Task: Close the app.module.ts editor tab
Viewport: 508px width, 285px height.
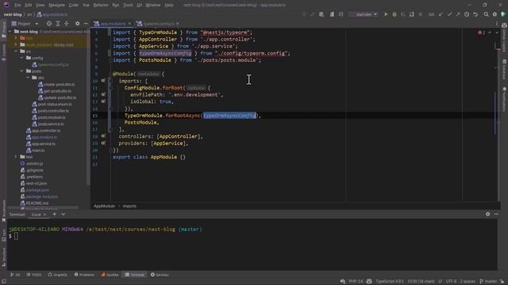Action: pyautogui.click(x=129, y=24)
